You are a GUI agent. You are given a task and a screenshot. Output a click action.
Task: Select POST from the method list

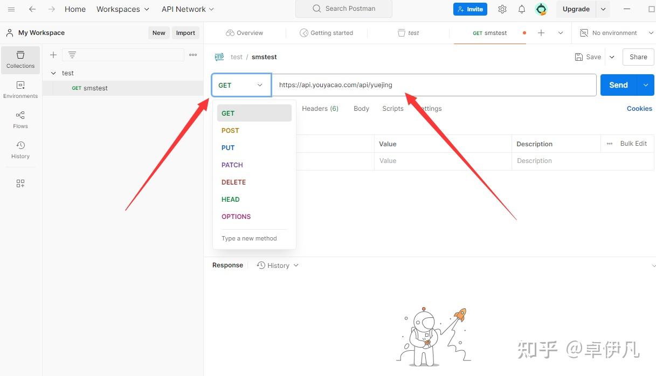[254, 130]
